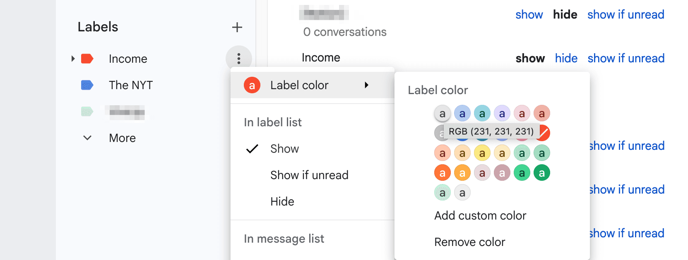Click the checkmark beside Show
Viewport: 688px width, 260px height.
(x=251, y=149)
